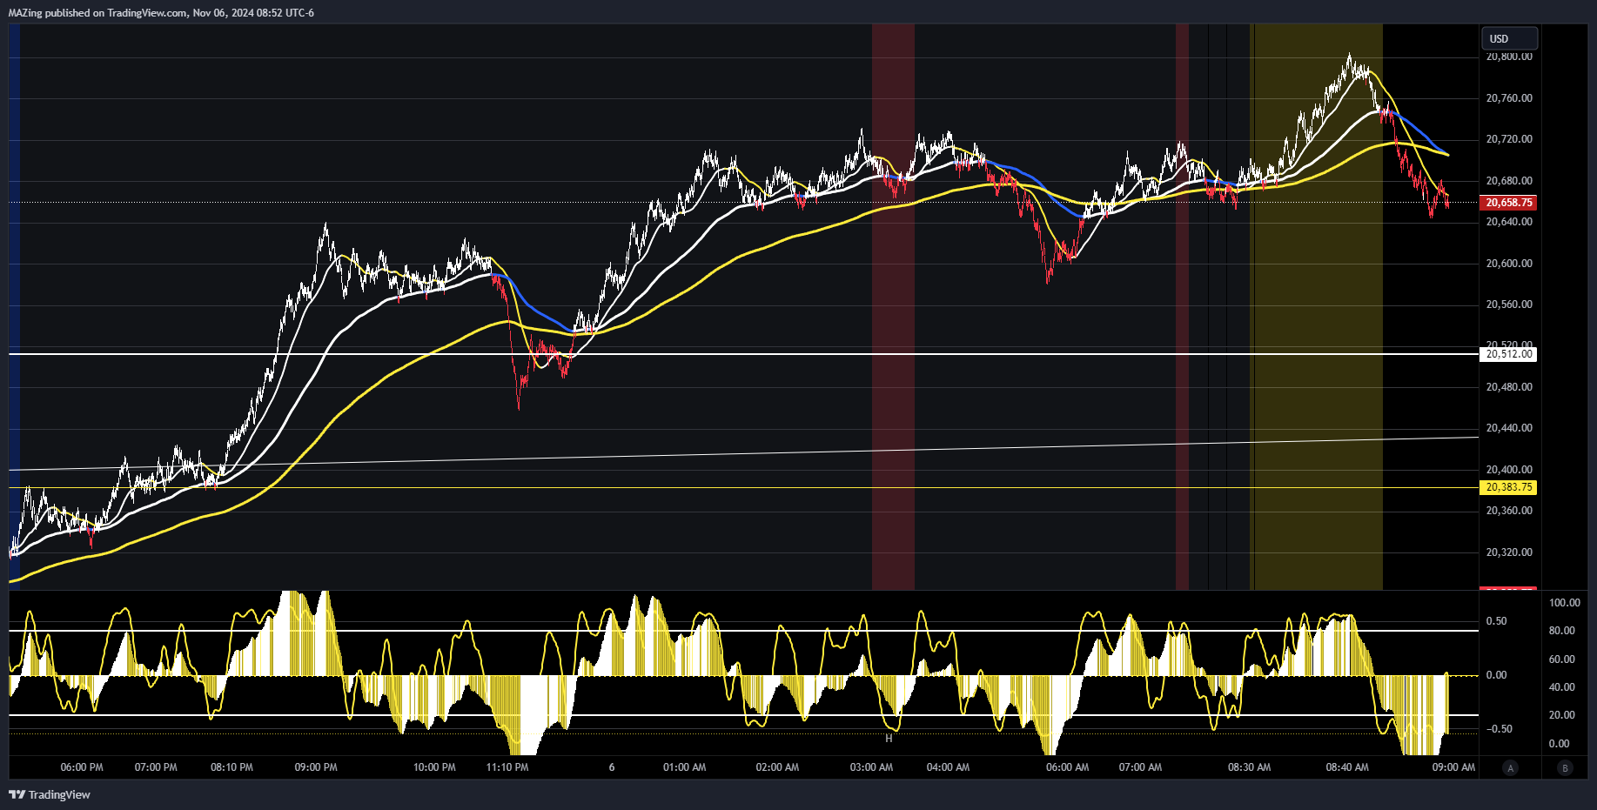Click the 07:00 PM time axis label

click(156, 767)
